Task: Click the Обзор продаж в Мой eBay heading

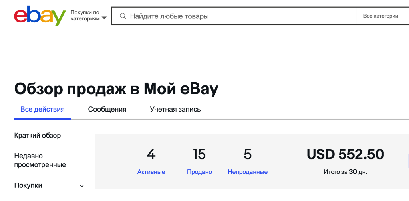Action: tap(116, 89)
